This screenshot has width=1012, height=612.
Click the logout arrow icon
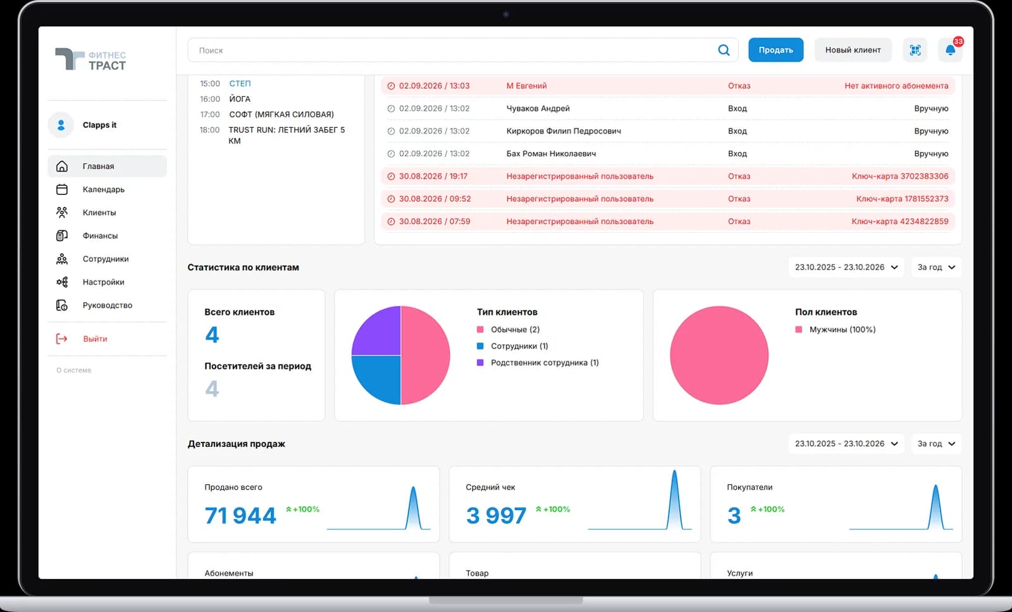click(x=62, y=339)
